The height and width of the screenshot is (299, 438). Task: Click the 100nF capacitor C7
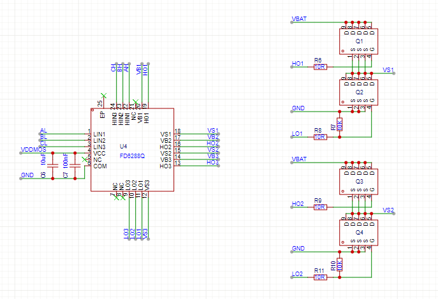click(75, 166)
